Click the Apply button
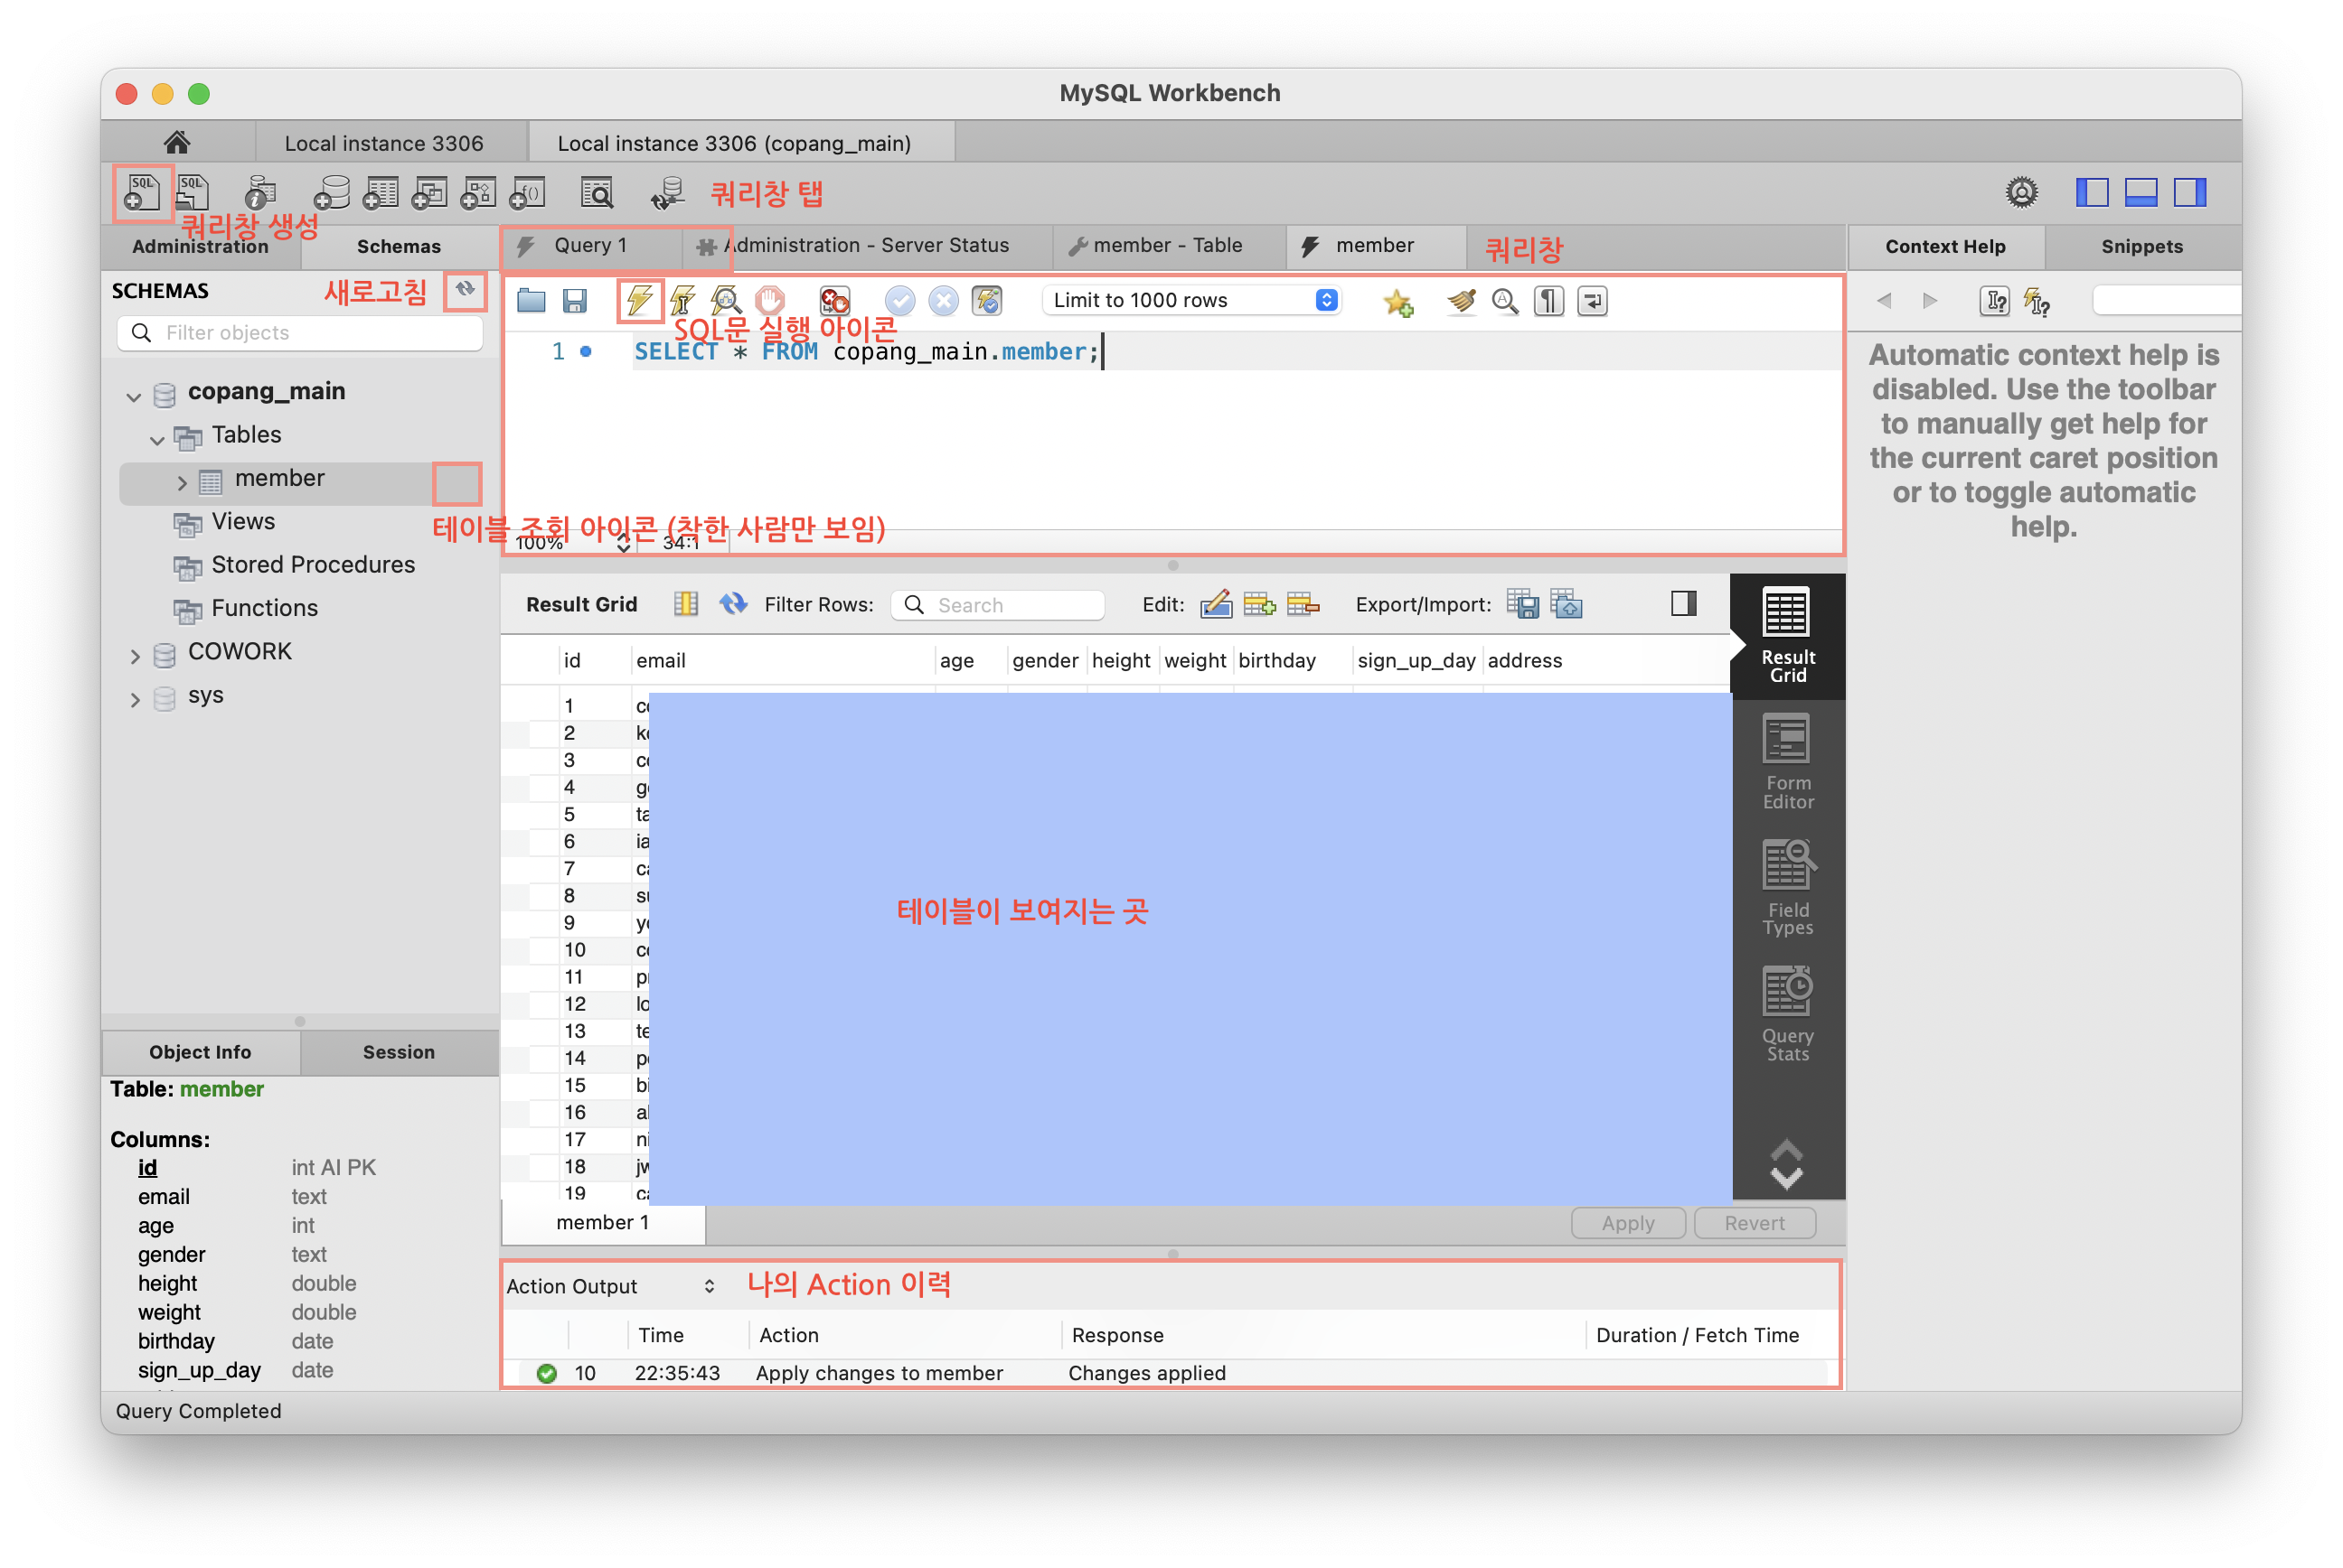Viewport: 2343px width, 1568px height. point(1627,1223)
